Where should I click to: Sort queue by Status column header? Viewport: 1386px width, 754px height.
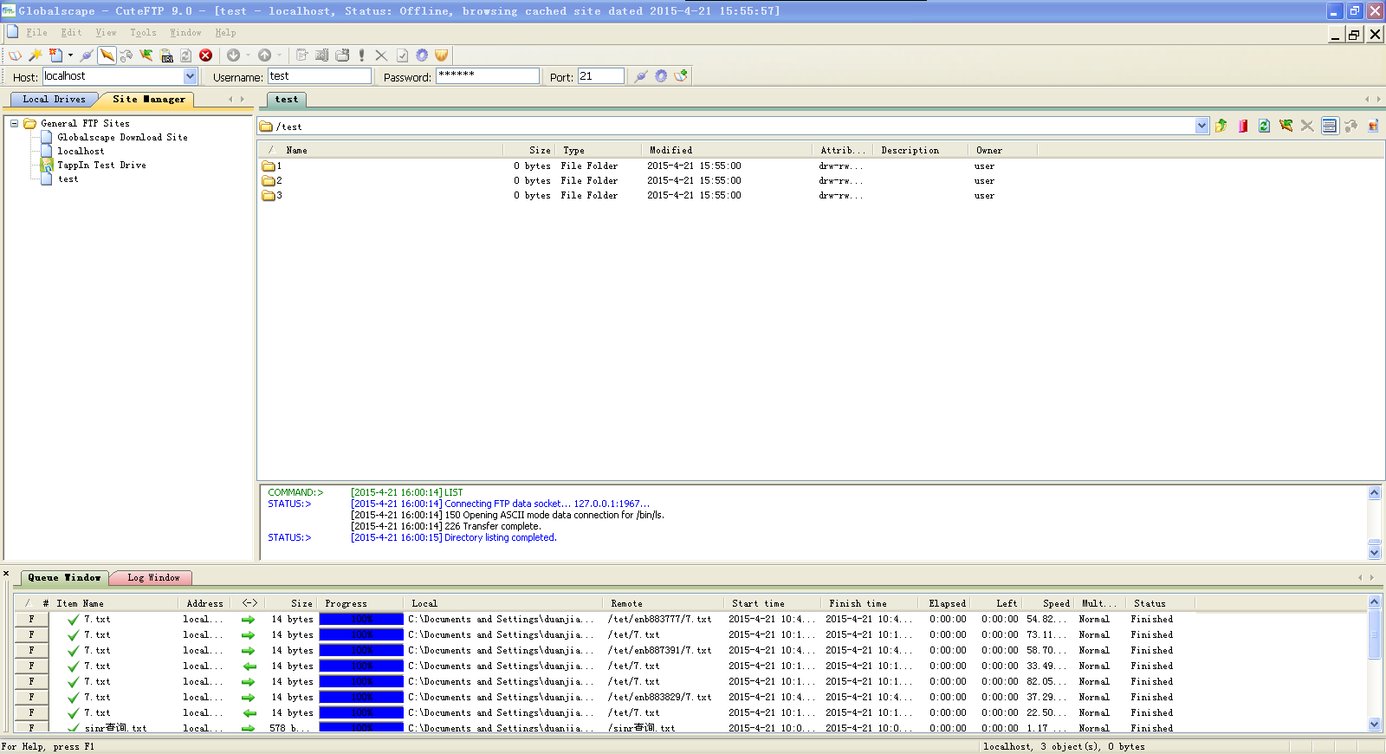click(x=1159, y=604)
